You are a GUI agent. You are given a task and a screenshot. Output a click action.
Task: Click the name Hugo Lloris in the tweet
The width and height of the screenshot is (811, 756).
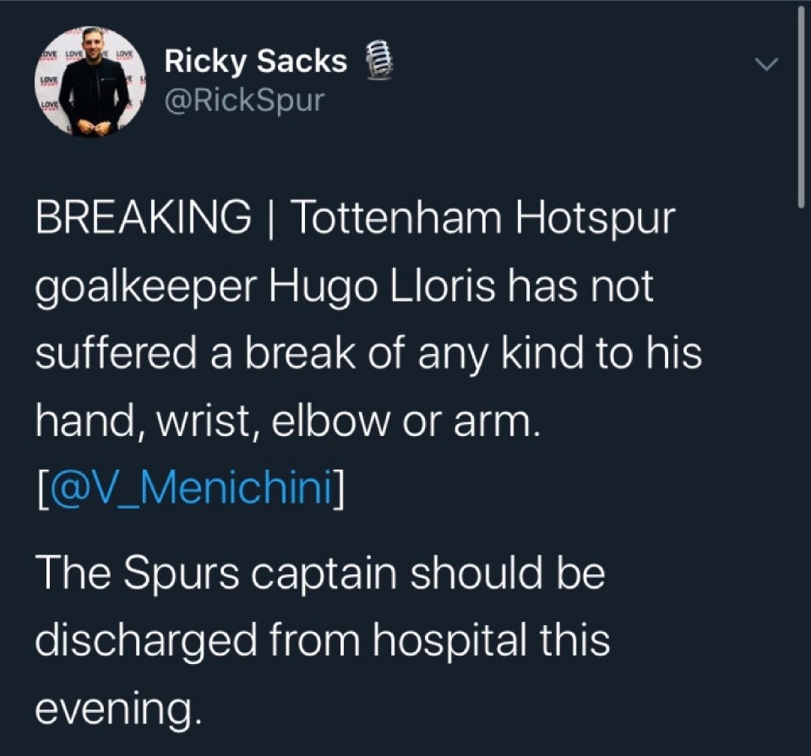click(x=382, y=287)
